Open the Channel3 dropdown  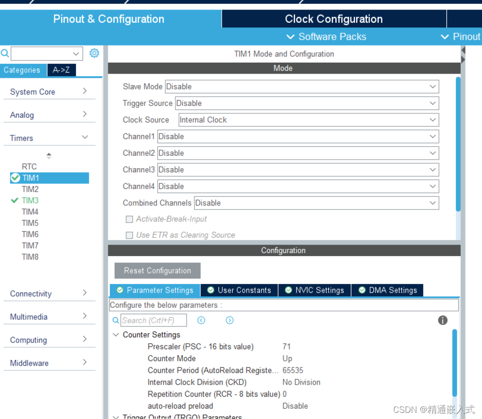tap(298, 170)
